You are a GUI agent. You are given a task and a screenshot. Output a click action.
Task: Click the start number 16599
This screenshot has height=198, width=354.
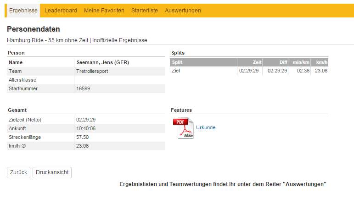click(x=83, y=88)
